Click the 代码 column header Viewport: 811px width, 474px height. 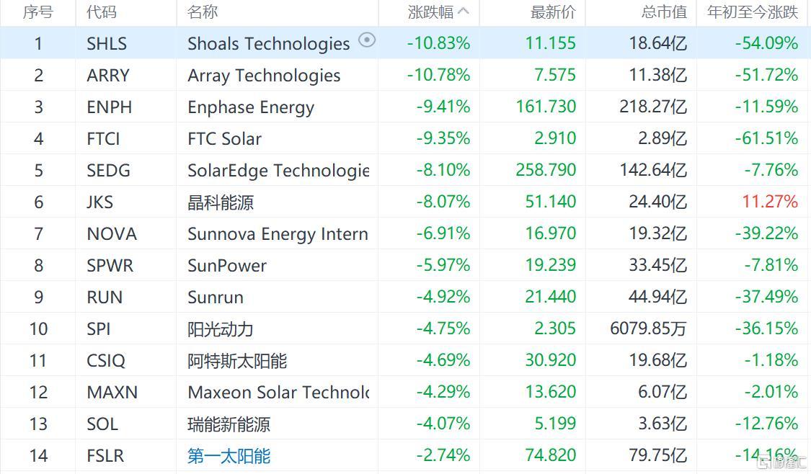point(102,12)
